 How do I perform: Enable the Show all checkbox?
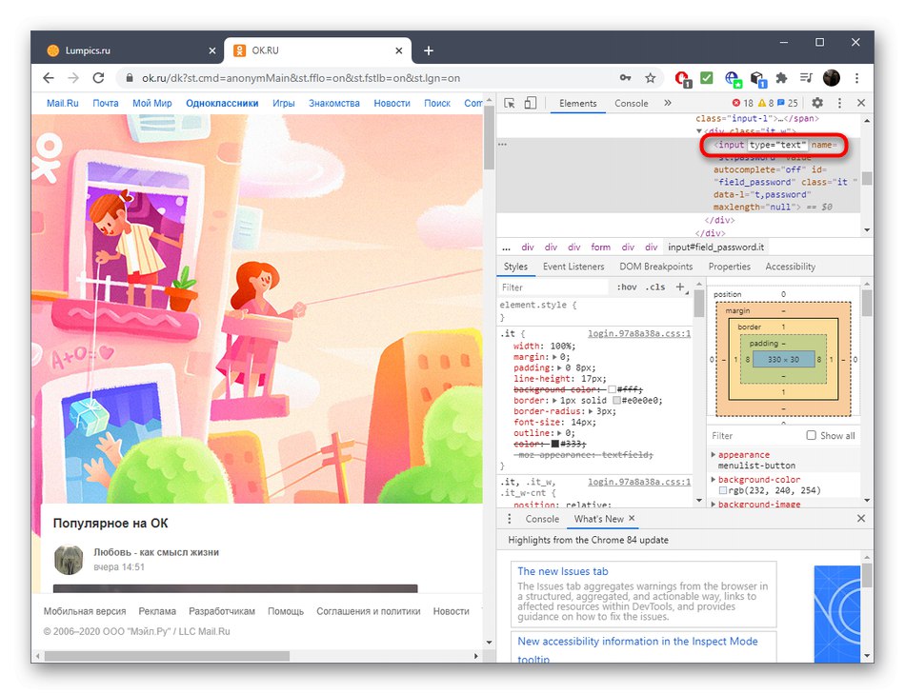[x=812, y=435]
